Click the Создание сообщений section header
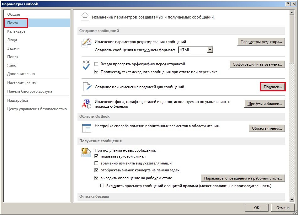 [x=181, y=31]
